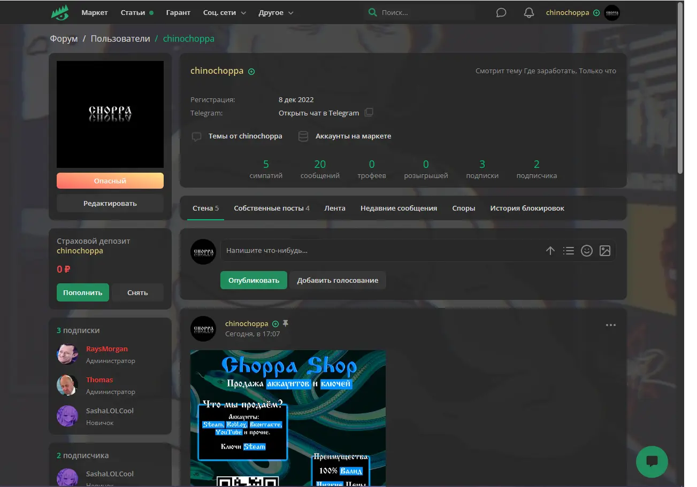Click the 5 симпатий counter
Screen dimensions: 697x487
coord(266,169)
